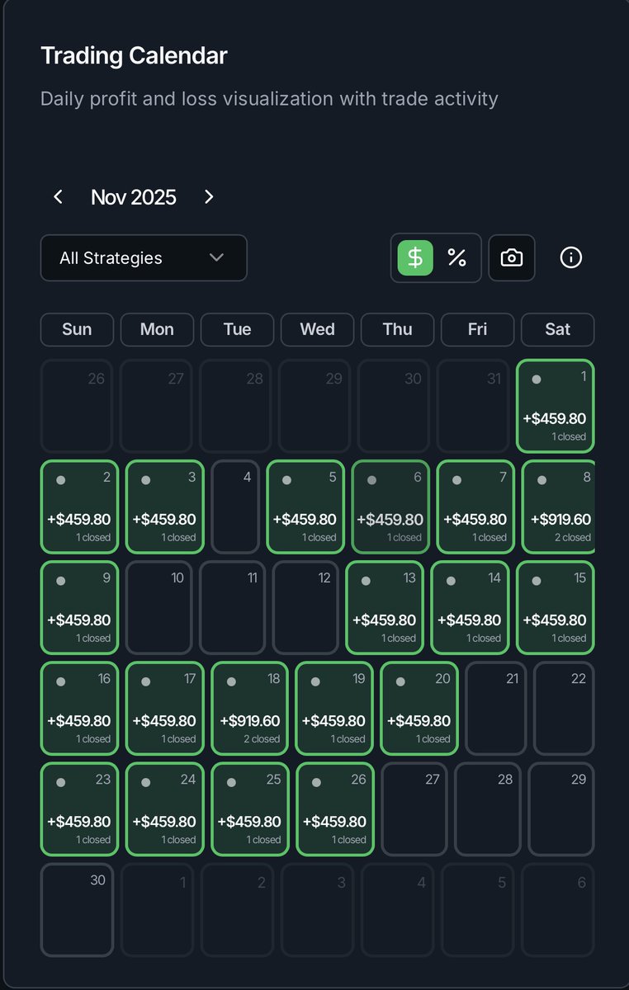
Task: Go to next month arrow
Action: click(x=209, y=196)
